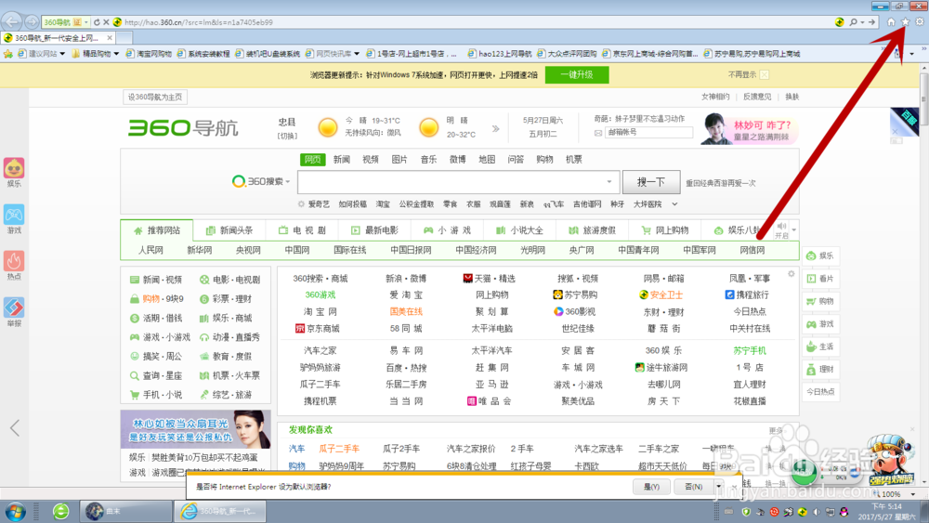Open the favorites star icon
The image size is (929, 523).
click(x=905, y=22)
